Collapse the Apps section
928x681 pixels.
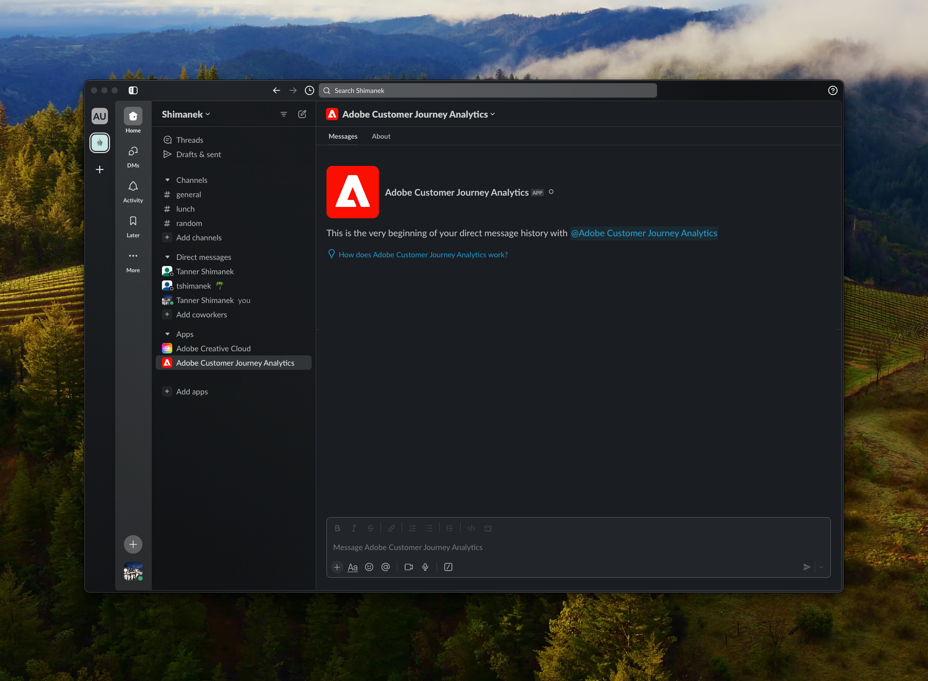(168, 334)
